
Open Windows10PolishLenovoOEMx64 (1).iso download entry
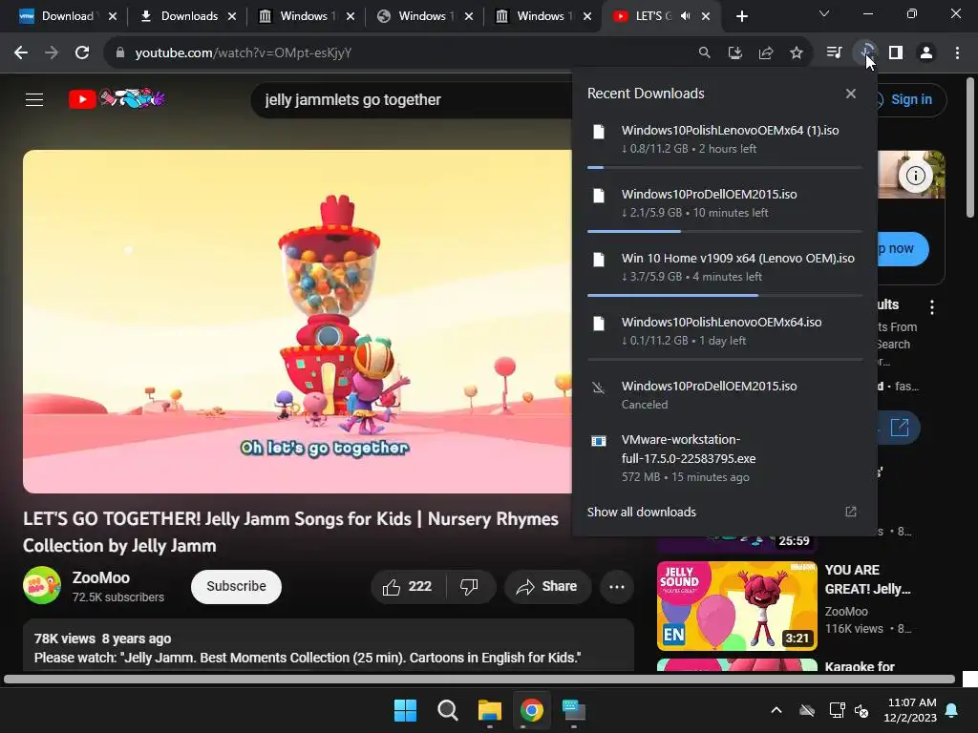725,139
